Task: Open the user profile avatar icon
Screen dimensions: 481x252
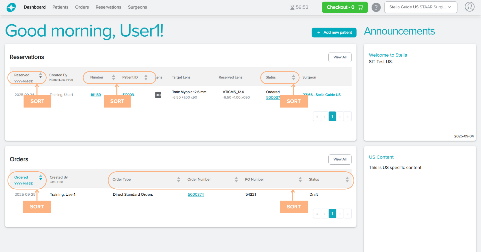Action: point(469,7)
